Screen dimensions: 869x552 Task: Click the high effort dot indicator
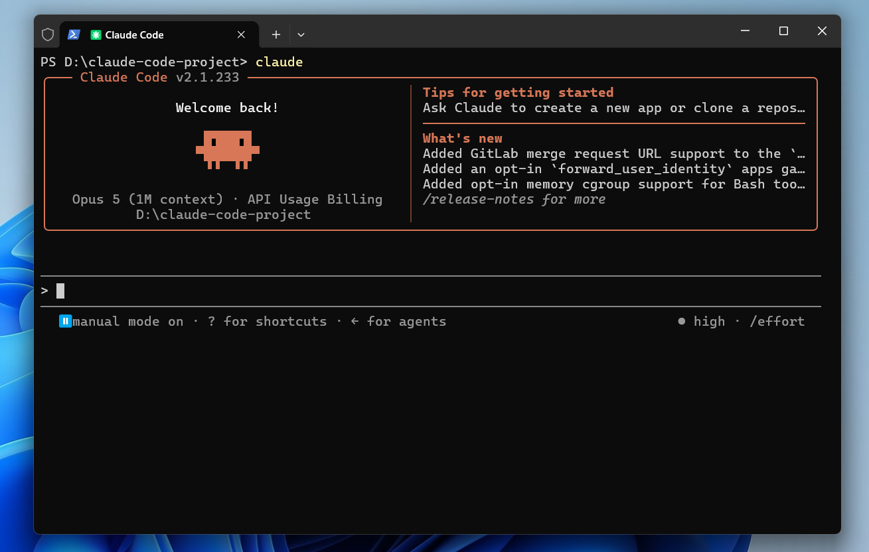click(682, 321)
